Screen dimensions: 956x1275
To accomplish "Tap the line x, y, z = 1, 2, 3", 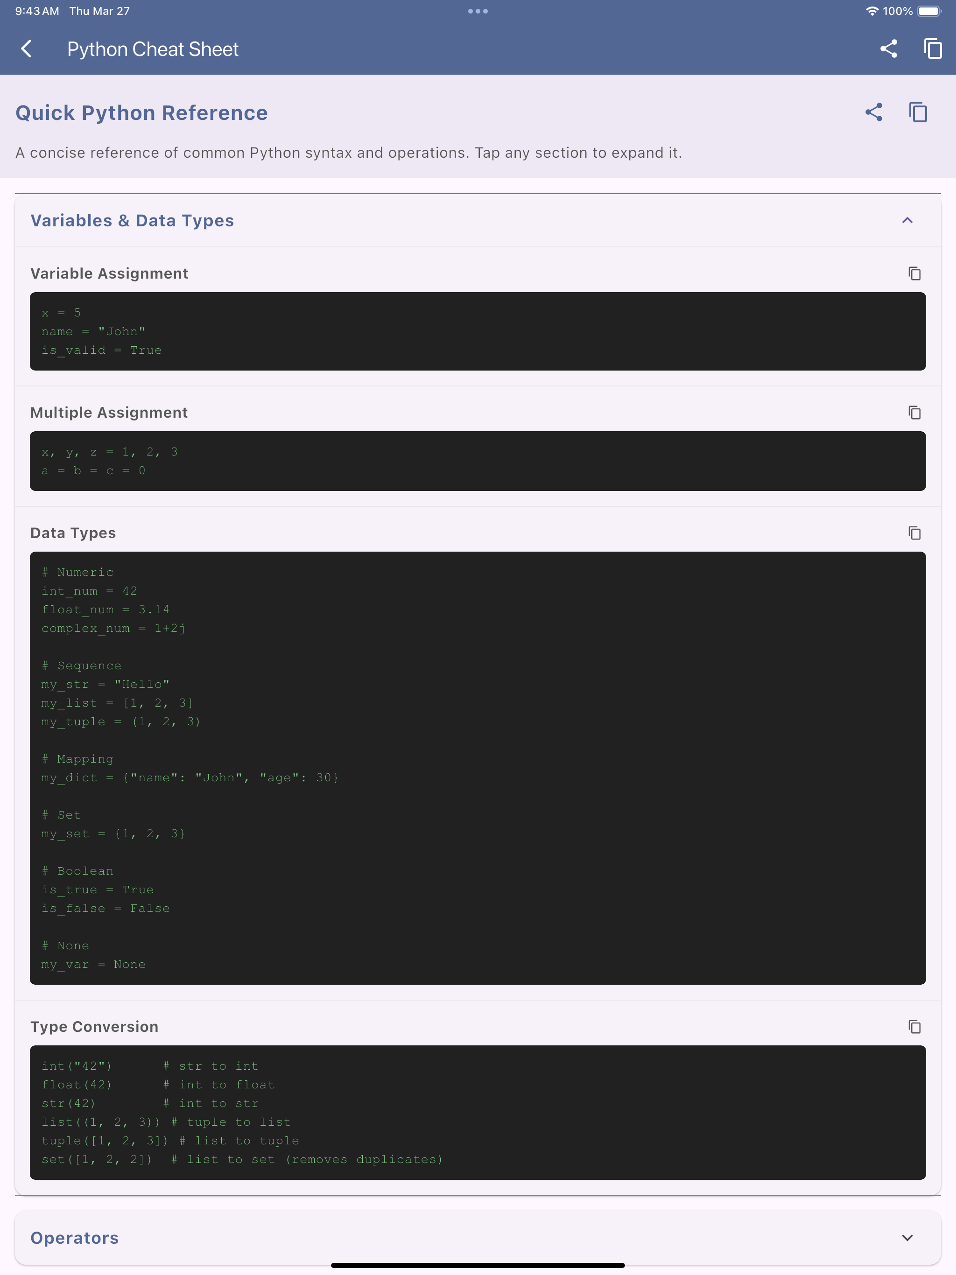I will (x=110, y=452).
